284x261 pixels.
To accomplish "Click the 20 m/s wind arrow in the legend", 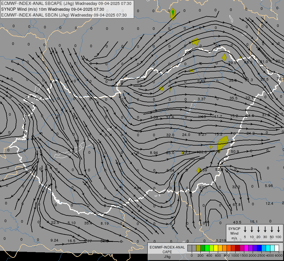I will [258, 229].
